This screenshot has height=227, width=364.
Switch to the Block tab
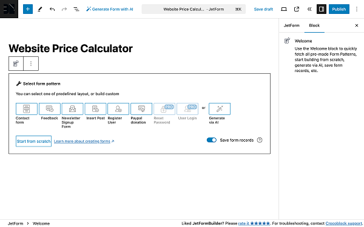(314, 25)
